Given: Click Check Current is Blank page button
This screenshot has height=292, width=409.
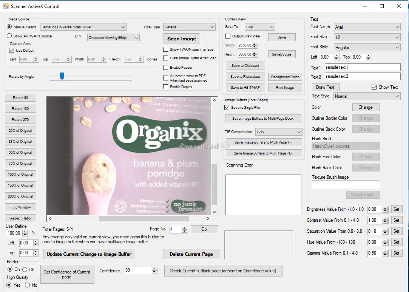Looking at the screenshot, I should click(223, 271).
